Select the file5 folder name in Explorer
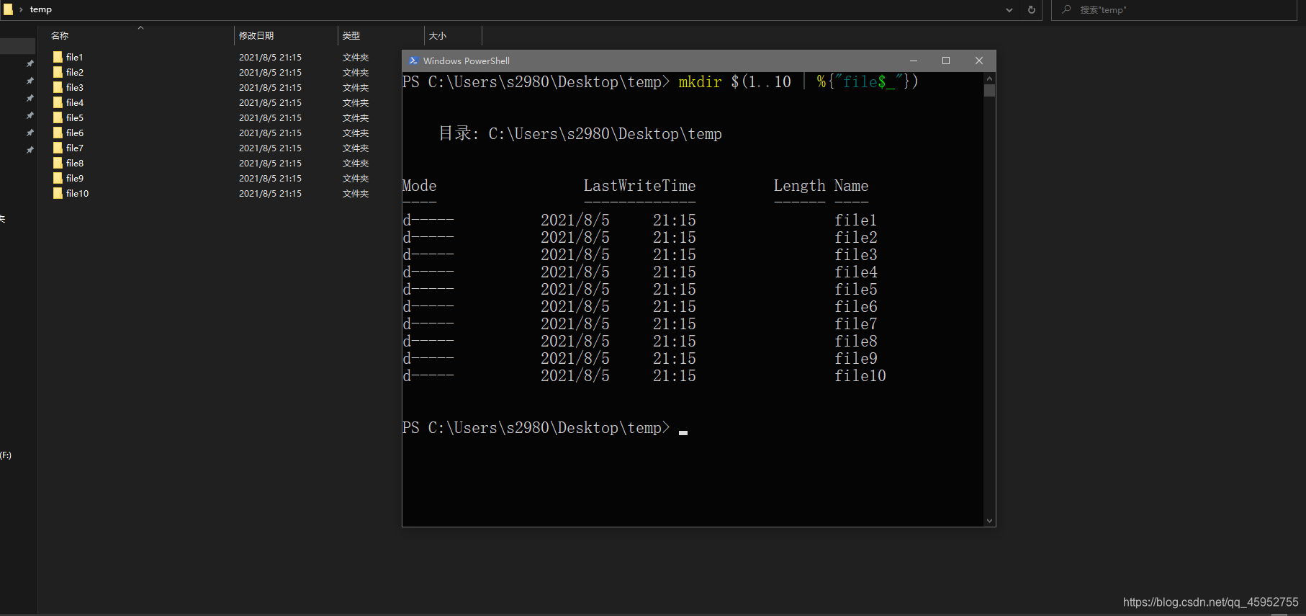 click(x=75, y=117)
